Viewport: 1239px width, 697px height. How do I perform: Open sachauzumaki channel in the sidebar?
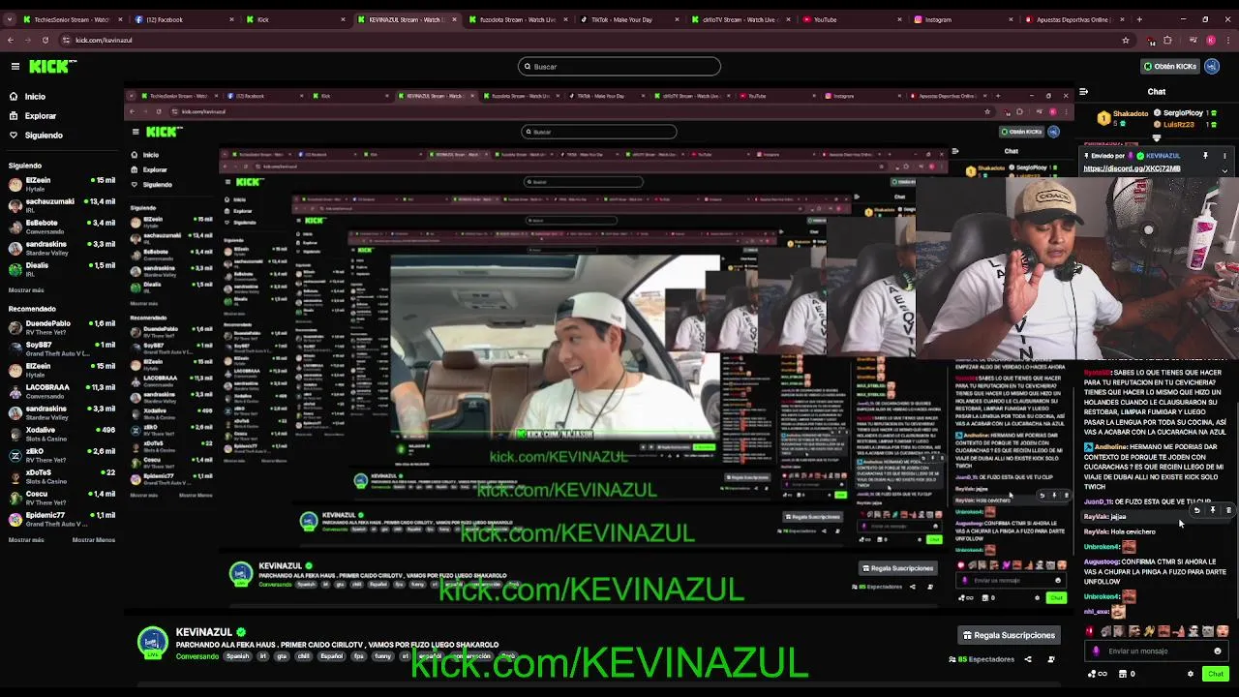pyautogui.click(x=62, y=205)
